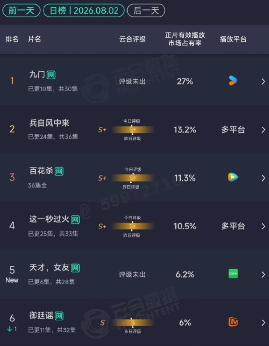Open the 日榜 2026.08.02 date selector
The image size is (269, 346).
(x=84, y=10)
